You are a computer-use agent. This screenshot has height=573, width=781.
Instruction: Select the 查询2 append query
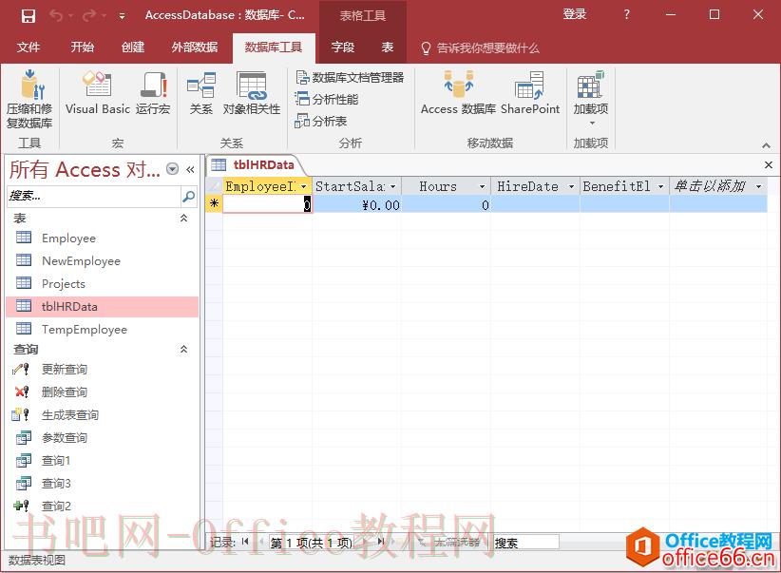point(102,506)
